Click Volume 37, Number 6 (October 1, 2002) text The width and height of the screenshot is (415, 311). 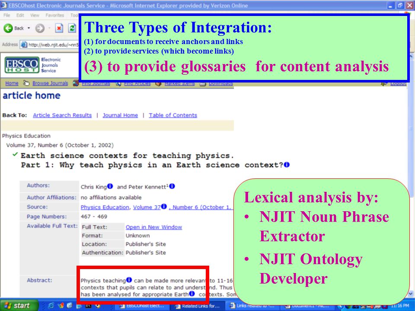click(x=60, y=145)
